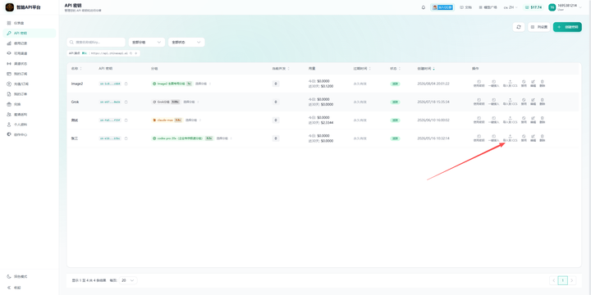Click 使用密钥 for the Grok key
Viewport: 591px width, 295px height.
[479, 102]
